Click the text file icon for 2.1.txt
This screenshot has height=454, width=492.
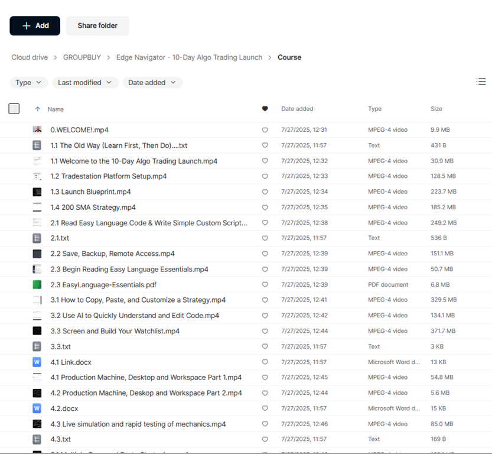[x=37, y=238]
